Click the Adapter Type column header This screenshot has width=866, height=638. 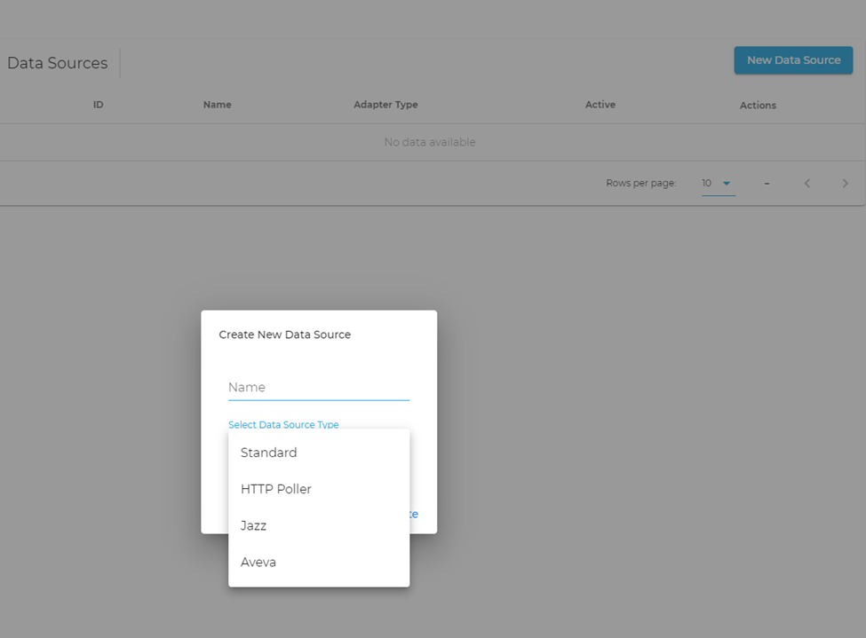click(x=385, y=105)
